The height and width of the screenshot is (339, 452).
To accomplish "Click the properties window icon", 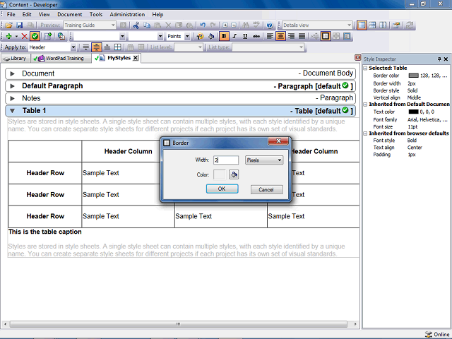I will click(396, 25).
